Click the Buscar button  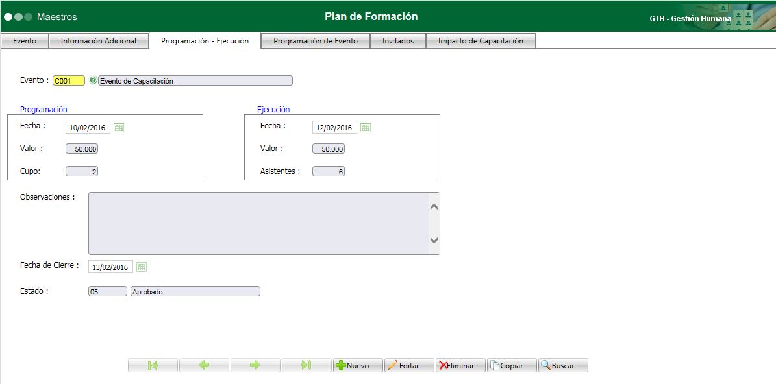coord(563,365)
